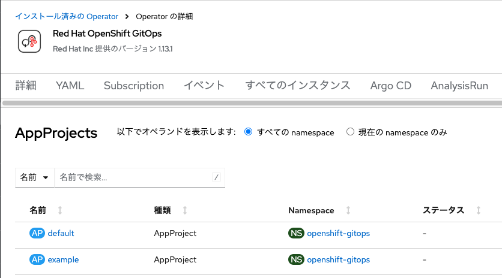502x278 pixels.
Task: Click the Red Hat OpenShift GitOps title
Action: 107,34
